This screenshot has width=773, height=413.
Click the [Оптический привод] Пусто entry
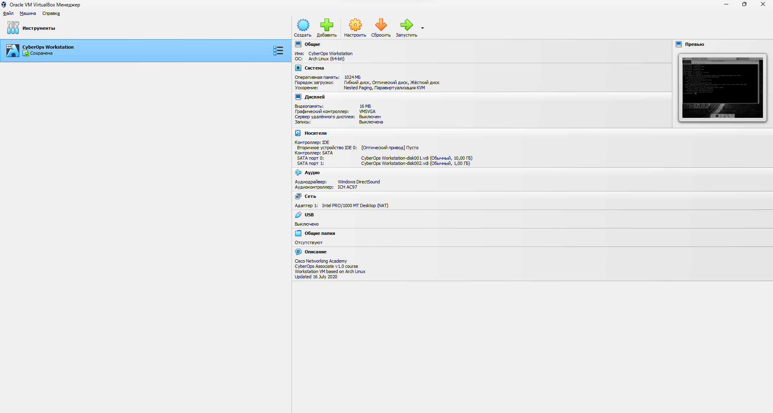point(390,148)
